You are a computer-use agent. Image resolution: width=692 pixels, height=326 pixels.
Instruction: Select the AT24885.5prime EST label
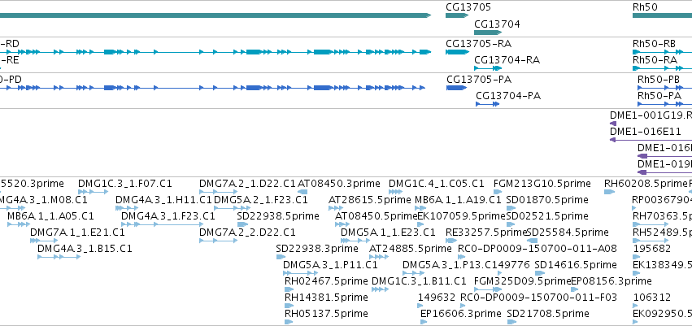[410, 248]
